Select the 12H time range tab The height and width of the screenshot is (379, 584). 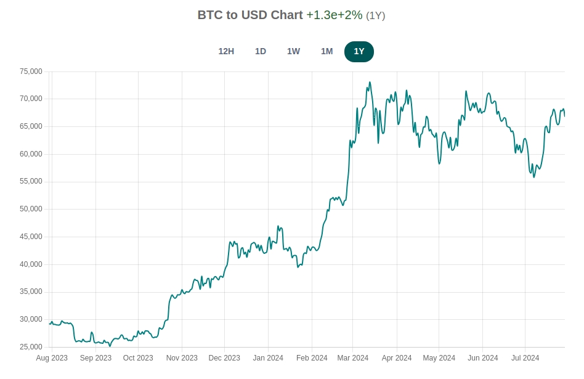226,52
